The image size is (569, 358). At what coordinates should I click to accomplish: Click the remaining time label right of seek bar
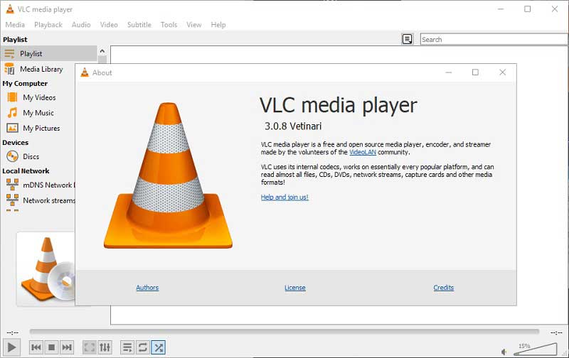(x=556, y=332)
